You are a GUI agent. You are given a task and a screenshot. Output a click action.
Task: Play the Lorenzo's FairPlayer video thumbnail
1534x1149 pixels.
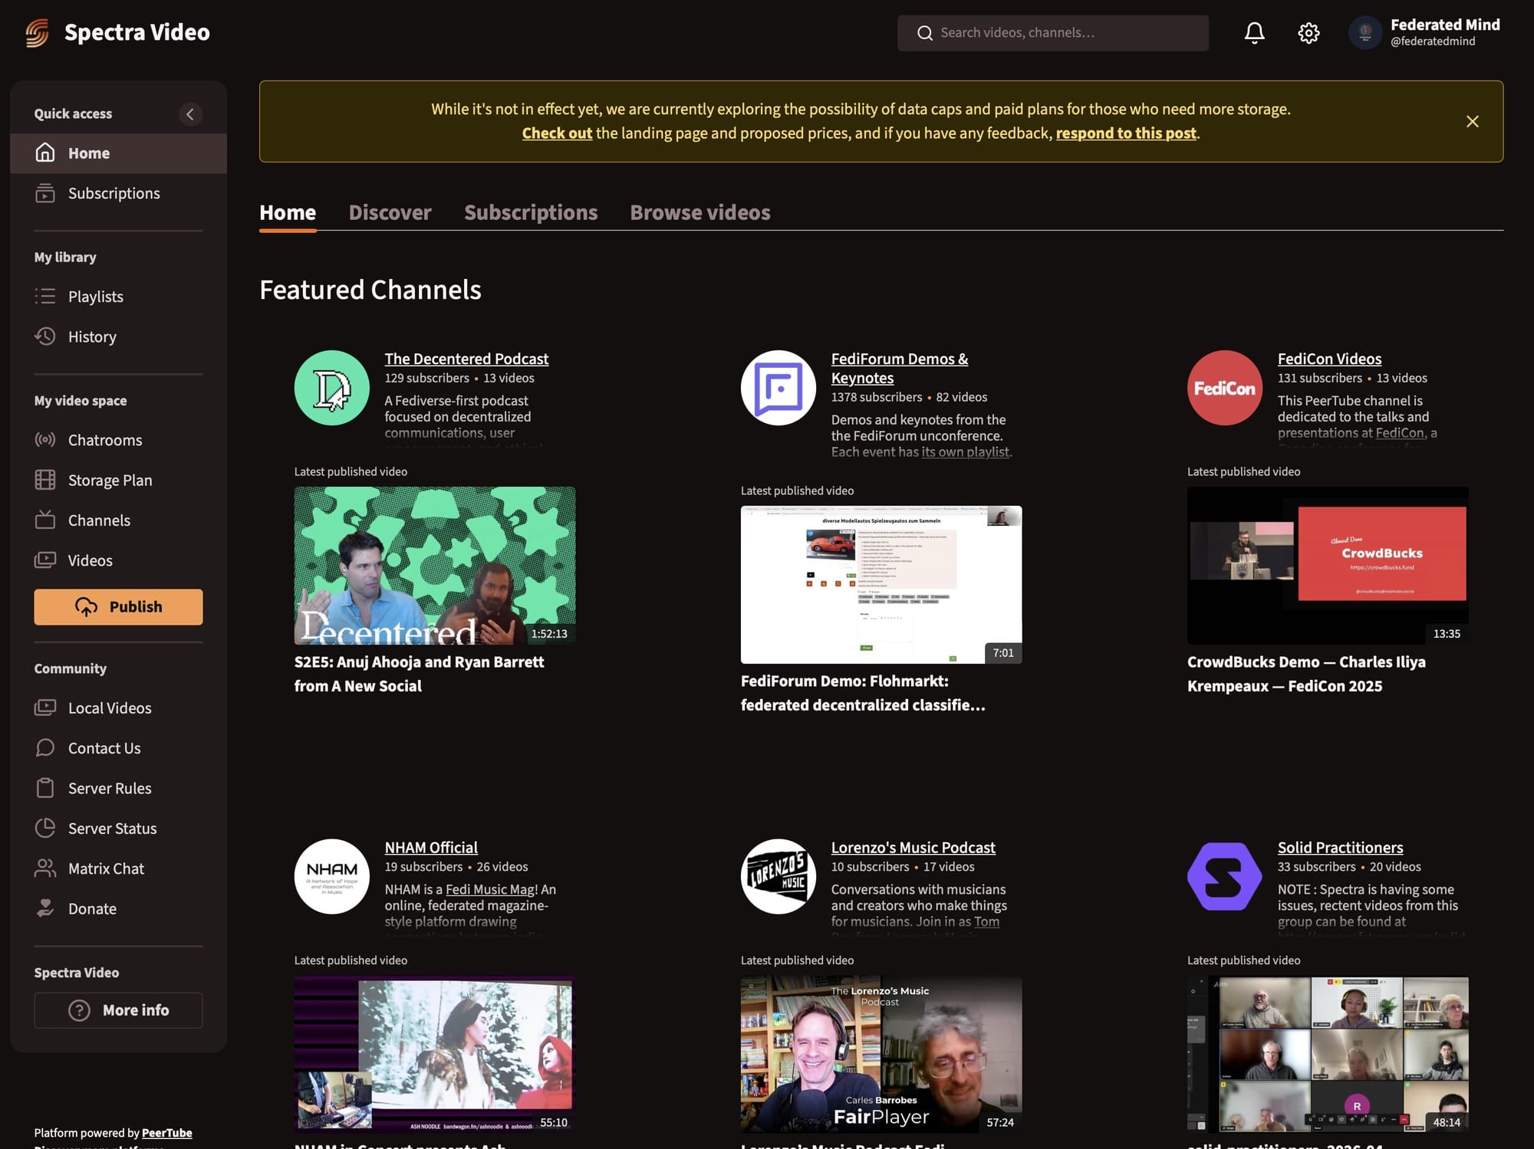point(881,1054)
